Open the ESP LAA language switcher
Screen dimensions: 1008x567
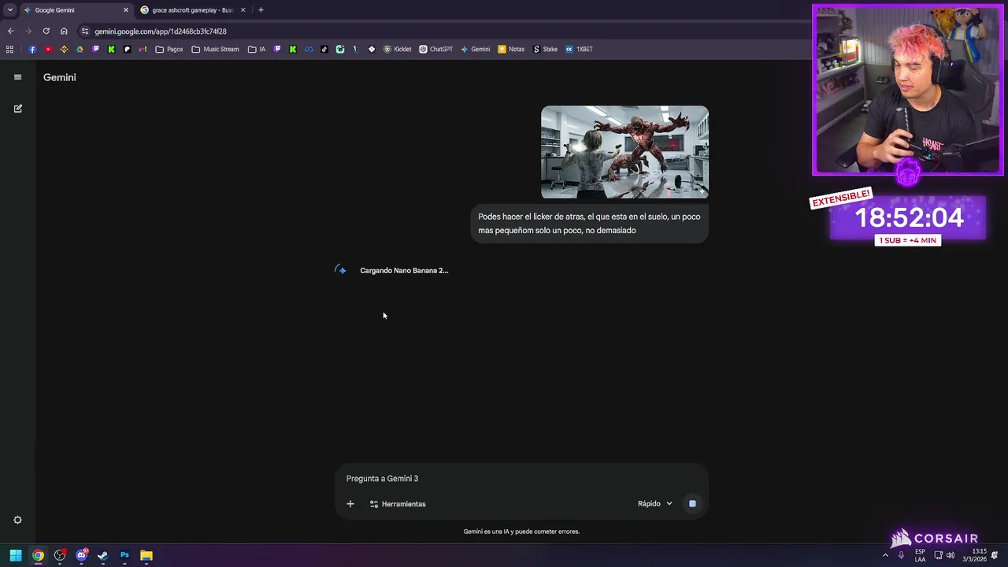coord(920,555)
